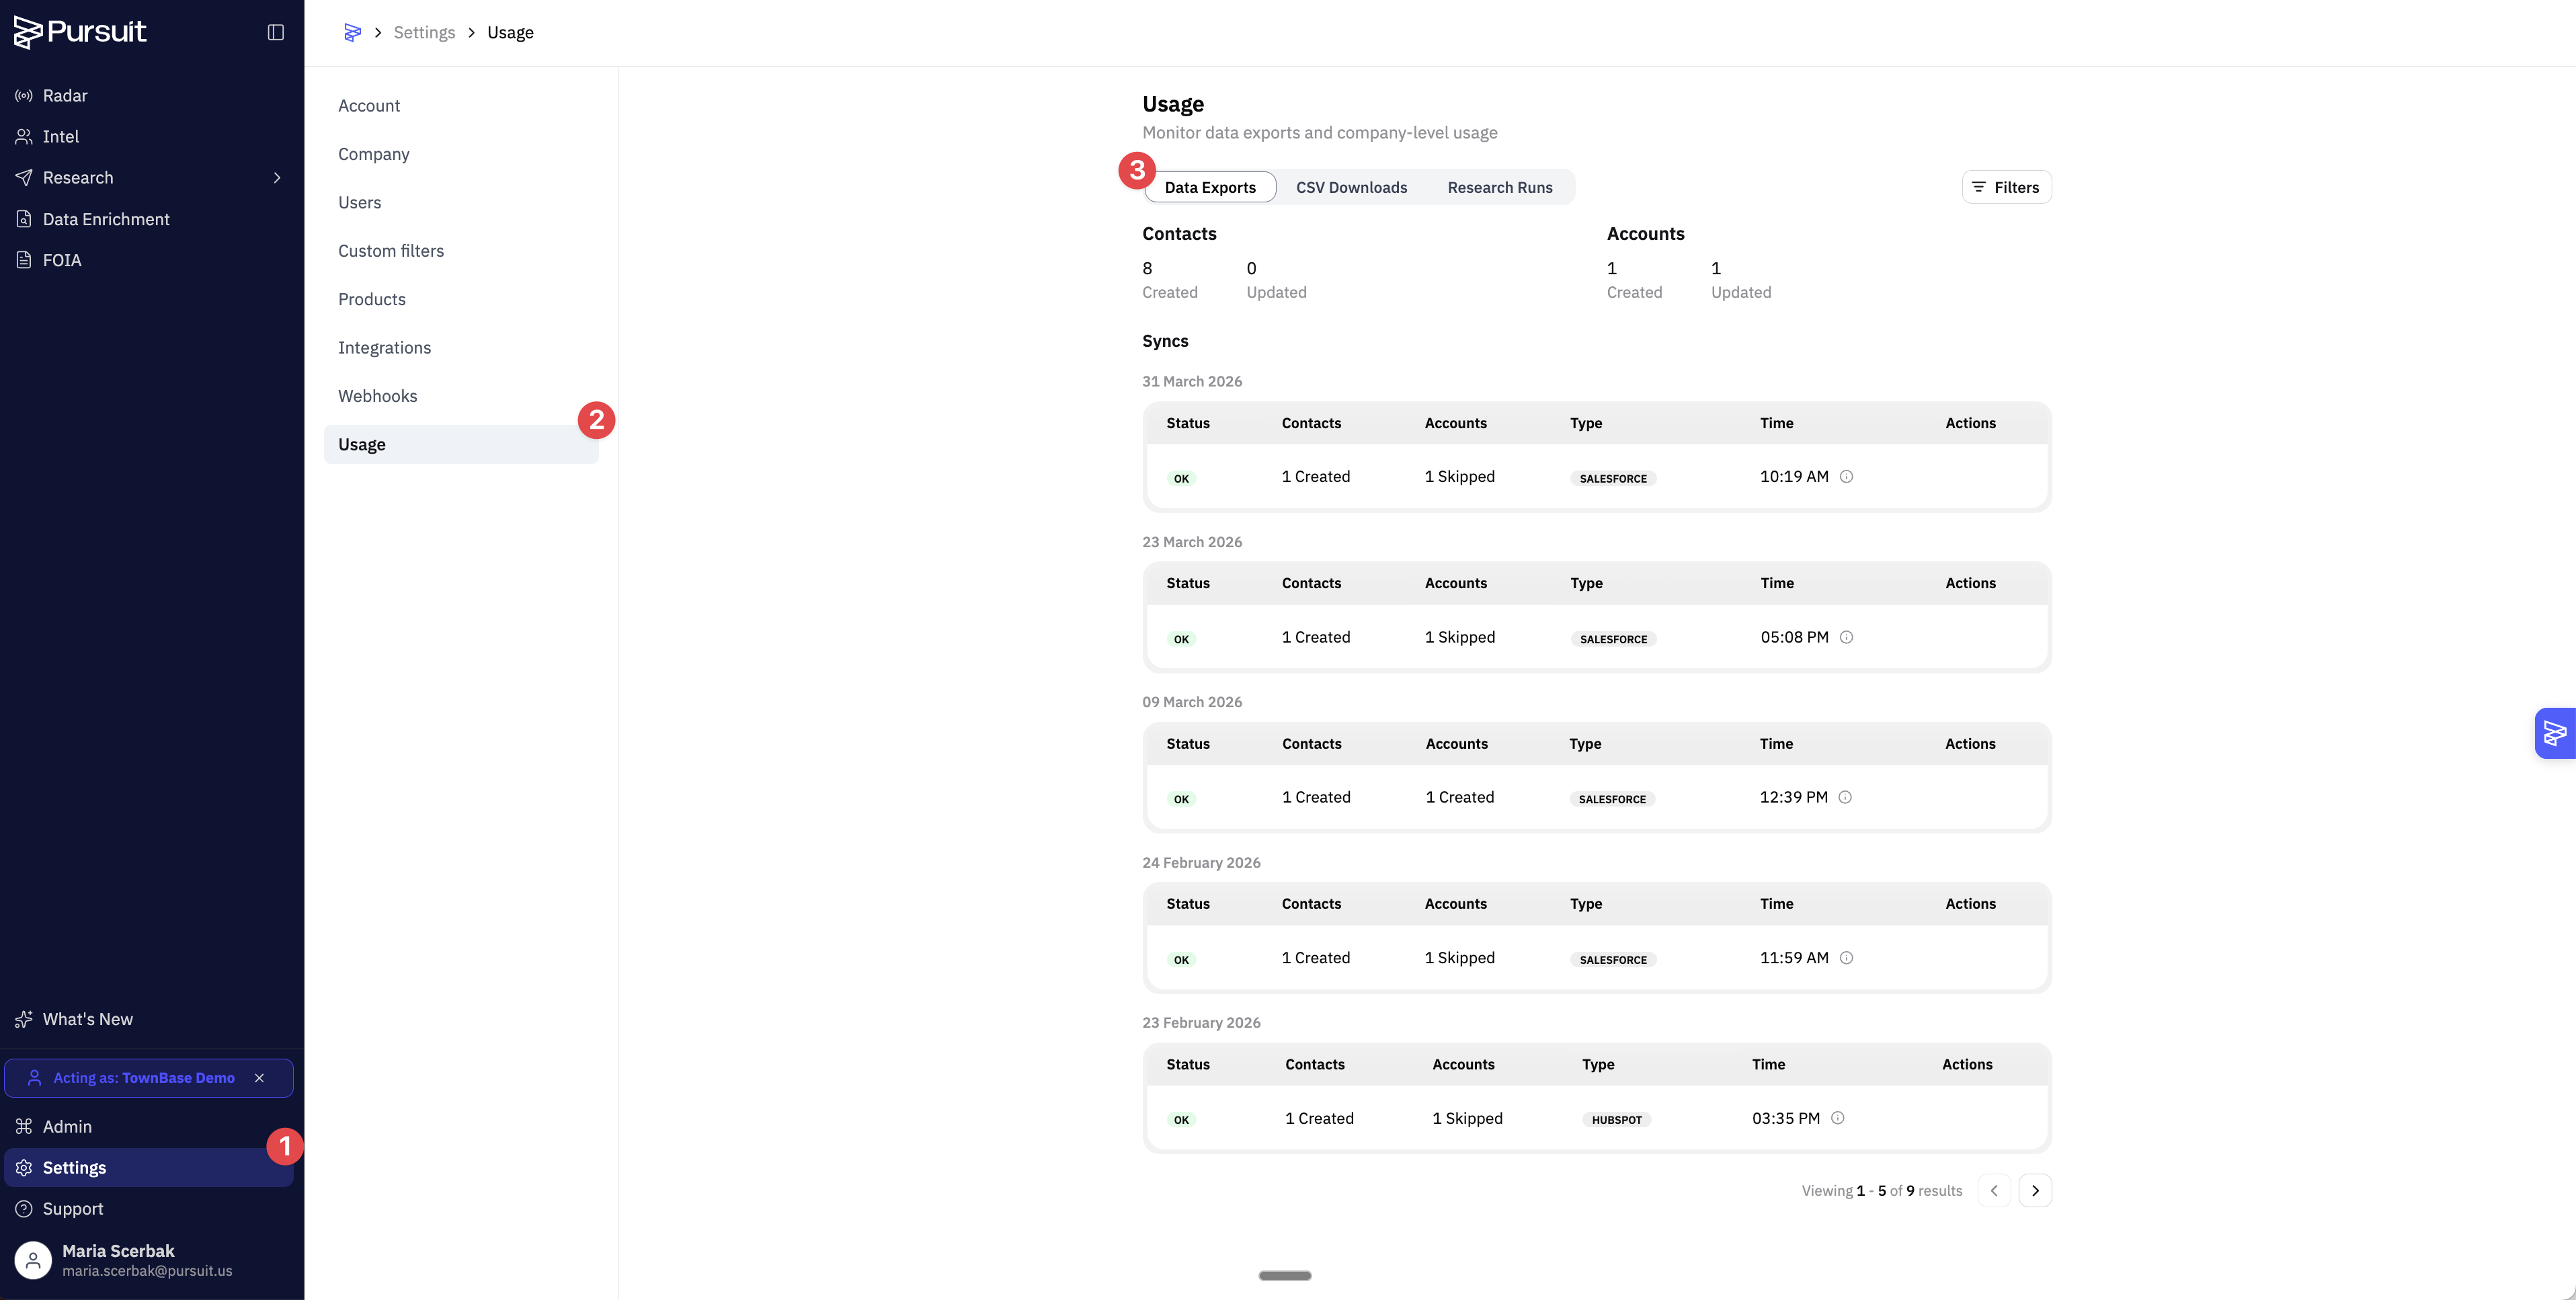Viewport: 2576px width, 1300px height.
Task: Expand the Research submenu chevron
Action: pyautogui.click(x=277, y=178)
